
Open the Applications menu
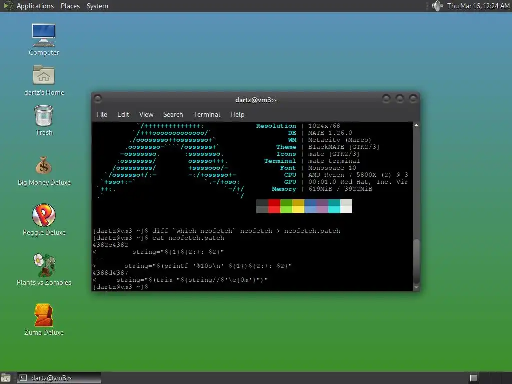[35, 6]
